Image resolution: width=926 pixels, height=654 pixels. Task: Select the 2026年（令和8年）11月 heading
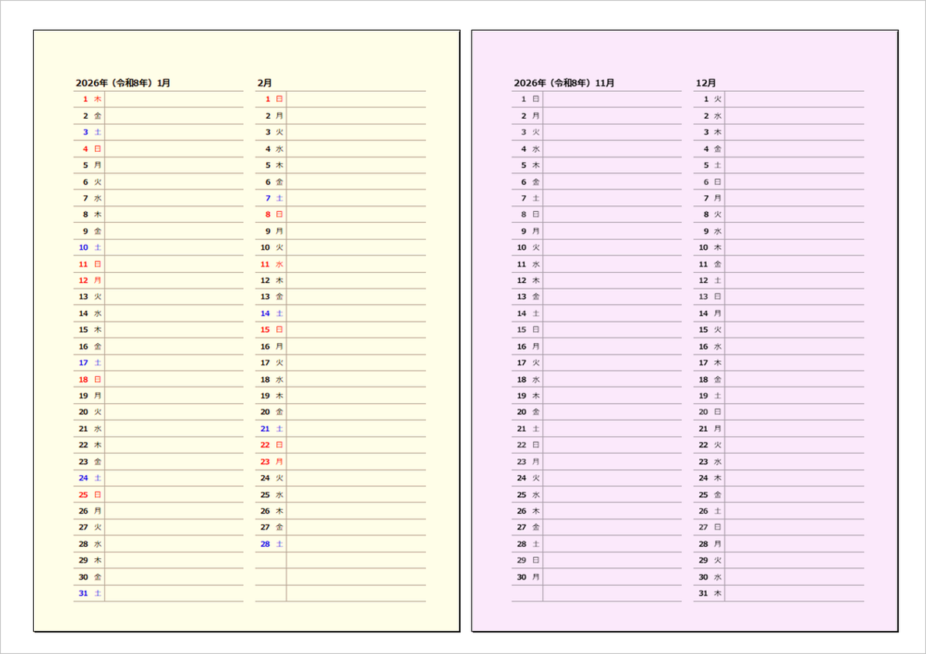point(563,83)
